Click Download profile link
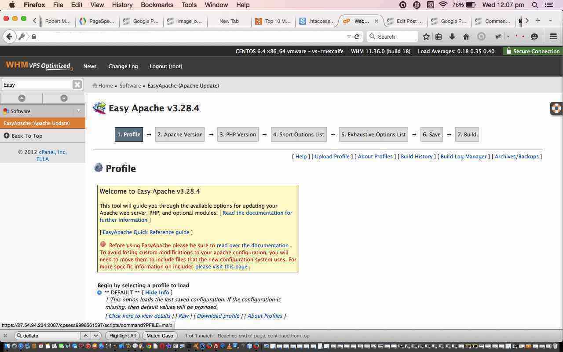The width and height of the screenshot is (563, 352). 218,316
